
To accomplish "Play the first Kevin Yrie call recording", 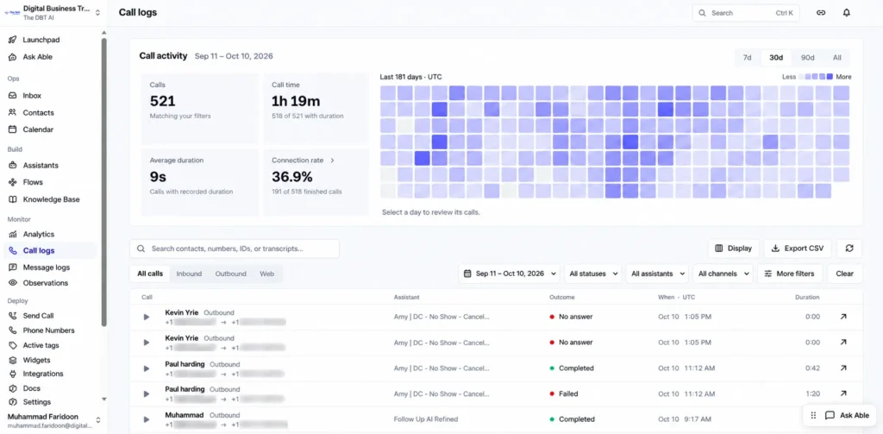I will [x=147, y=318].
